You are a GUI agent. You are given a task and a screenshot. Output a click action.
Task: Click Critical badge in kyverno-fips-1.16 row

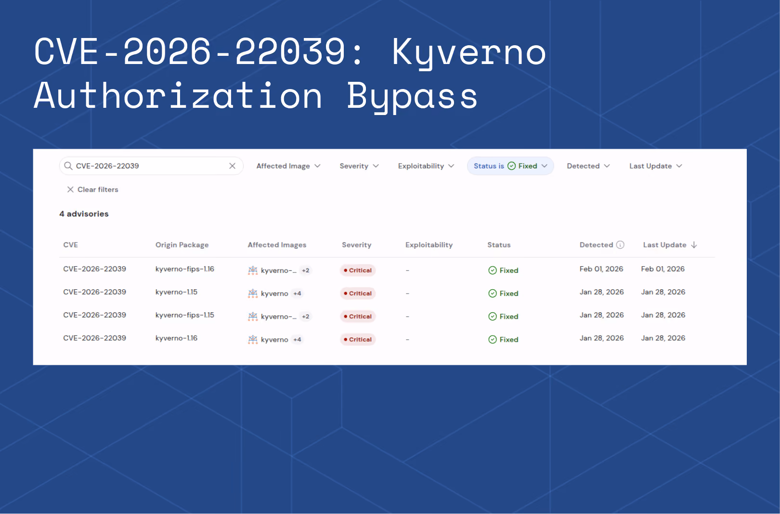[358, 270]
